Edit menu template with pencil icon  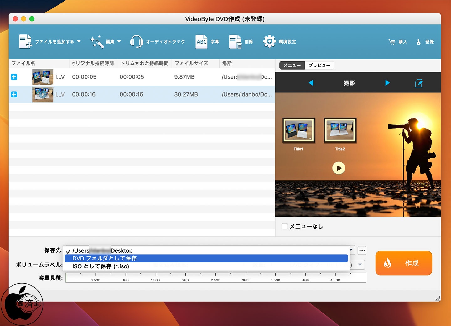click(419, 83)
